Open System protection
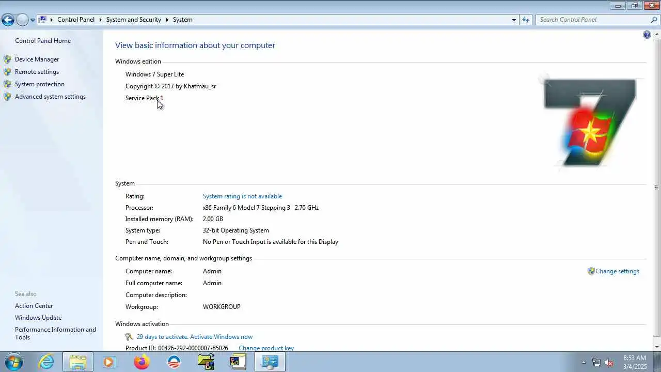 tap(40, 84)
